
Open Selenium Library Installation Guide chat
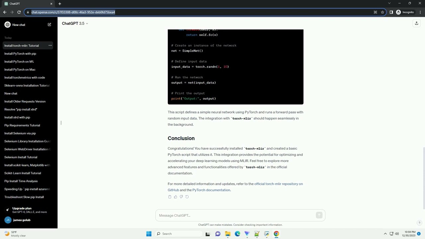27,141
